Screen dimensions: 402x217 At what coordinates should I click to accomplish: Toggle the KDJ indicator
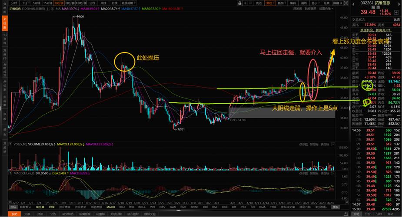point(122,207)
